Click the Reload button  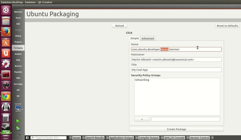(119, 26)
